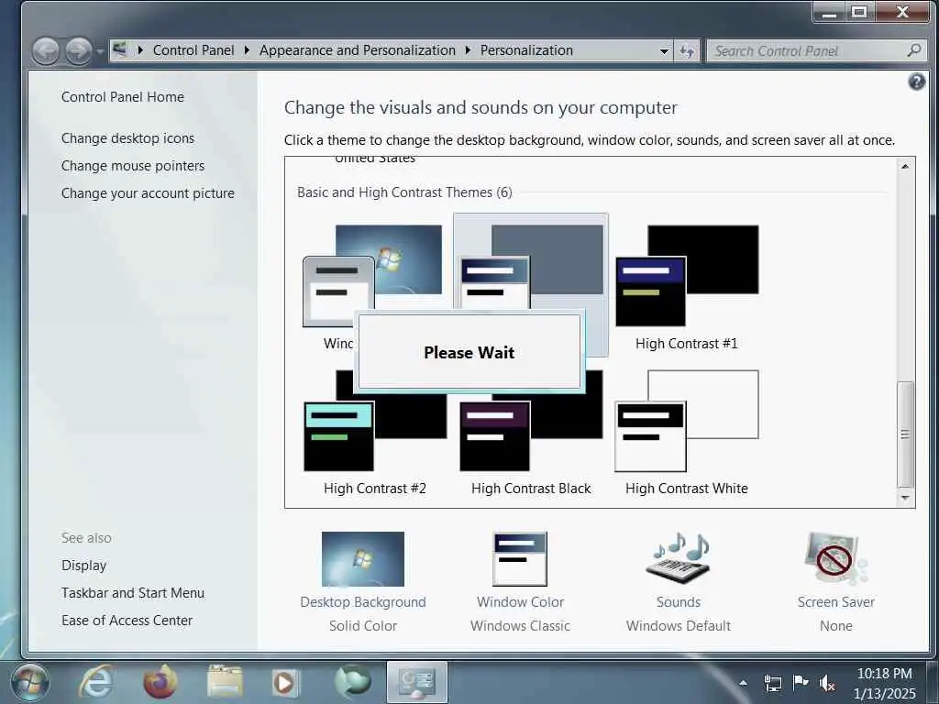Open the Desktop Background settings icon

point(363,558)
